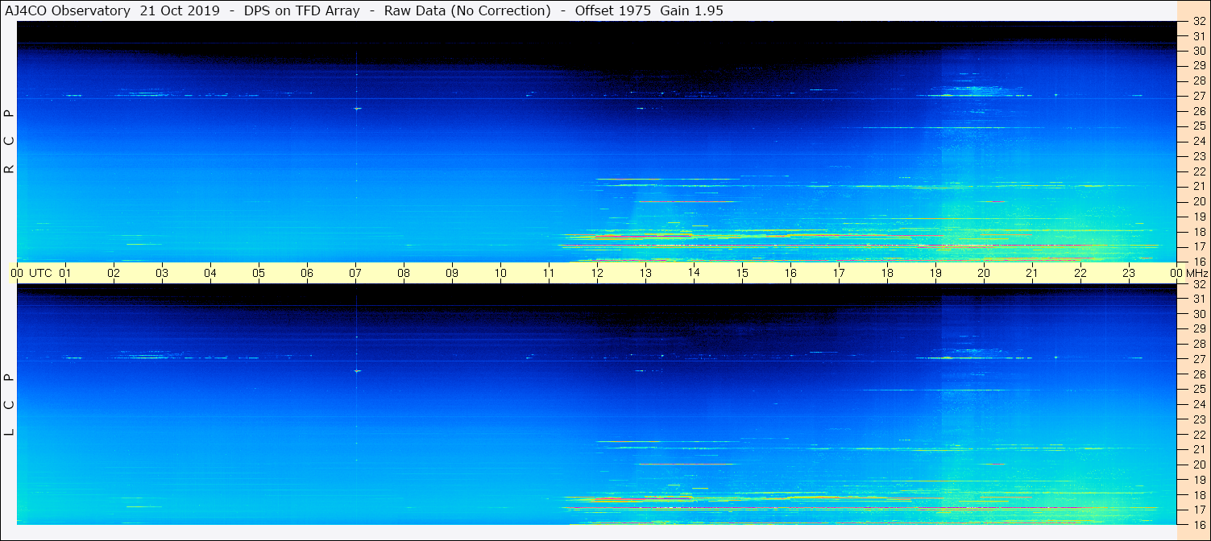Viewport: 1211px width, 541px height.
Task: Select the 12 UTC time label
Action: tap(597, 273)
